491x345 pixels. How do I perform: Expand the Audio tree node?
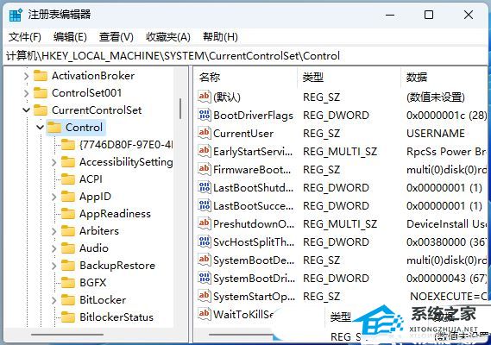[x=54, y=248]
